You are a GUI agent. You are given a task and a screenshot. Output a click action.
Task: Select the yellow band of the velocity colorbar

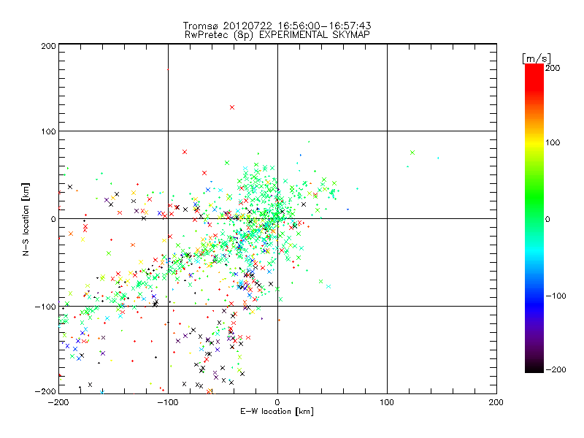[x=534, y=142]
